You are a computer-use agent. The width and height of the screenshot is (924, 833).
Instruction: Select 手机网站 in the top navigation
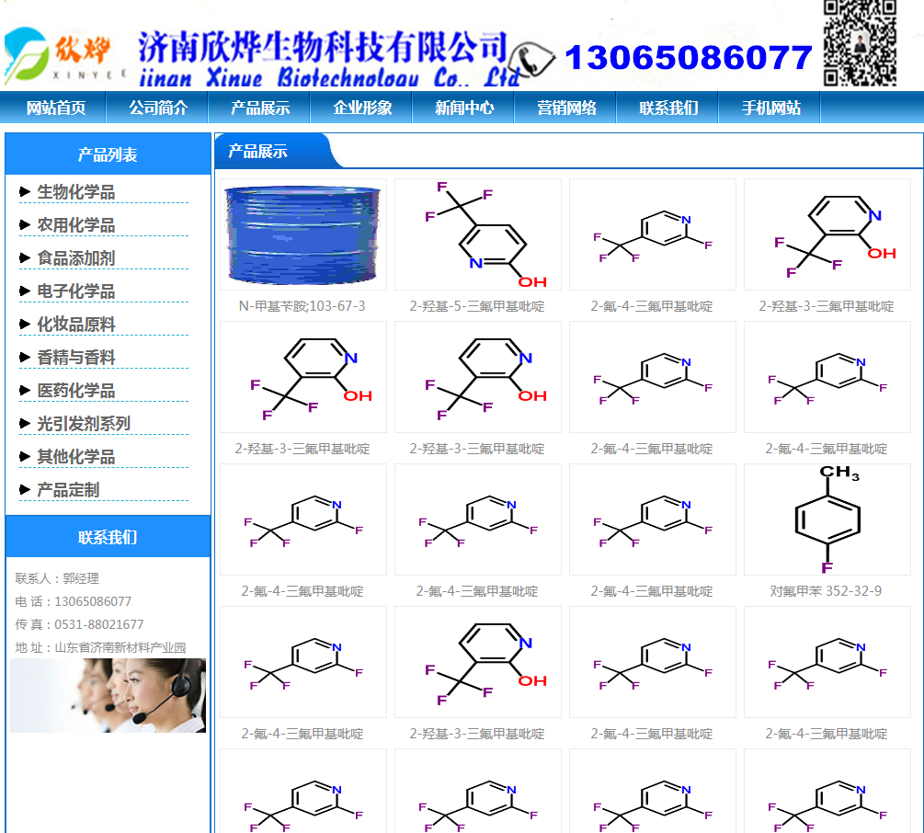click(770, 108)
